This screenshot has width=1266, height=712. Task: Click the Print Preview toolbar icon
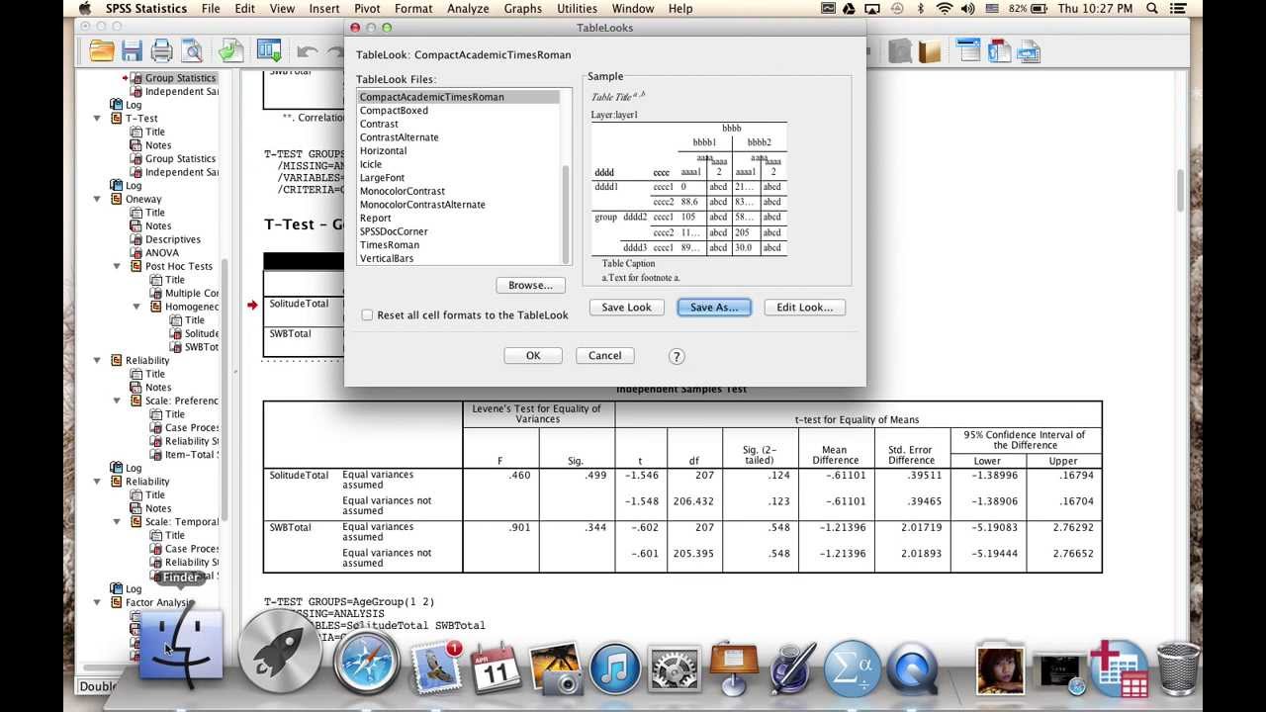[x=192, y=50]
